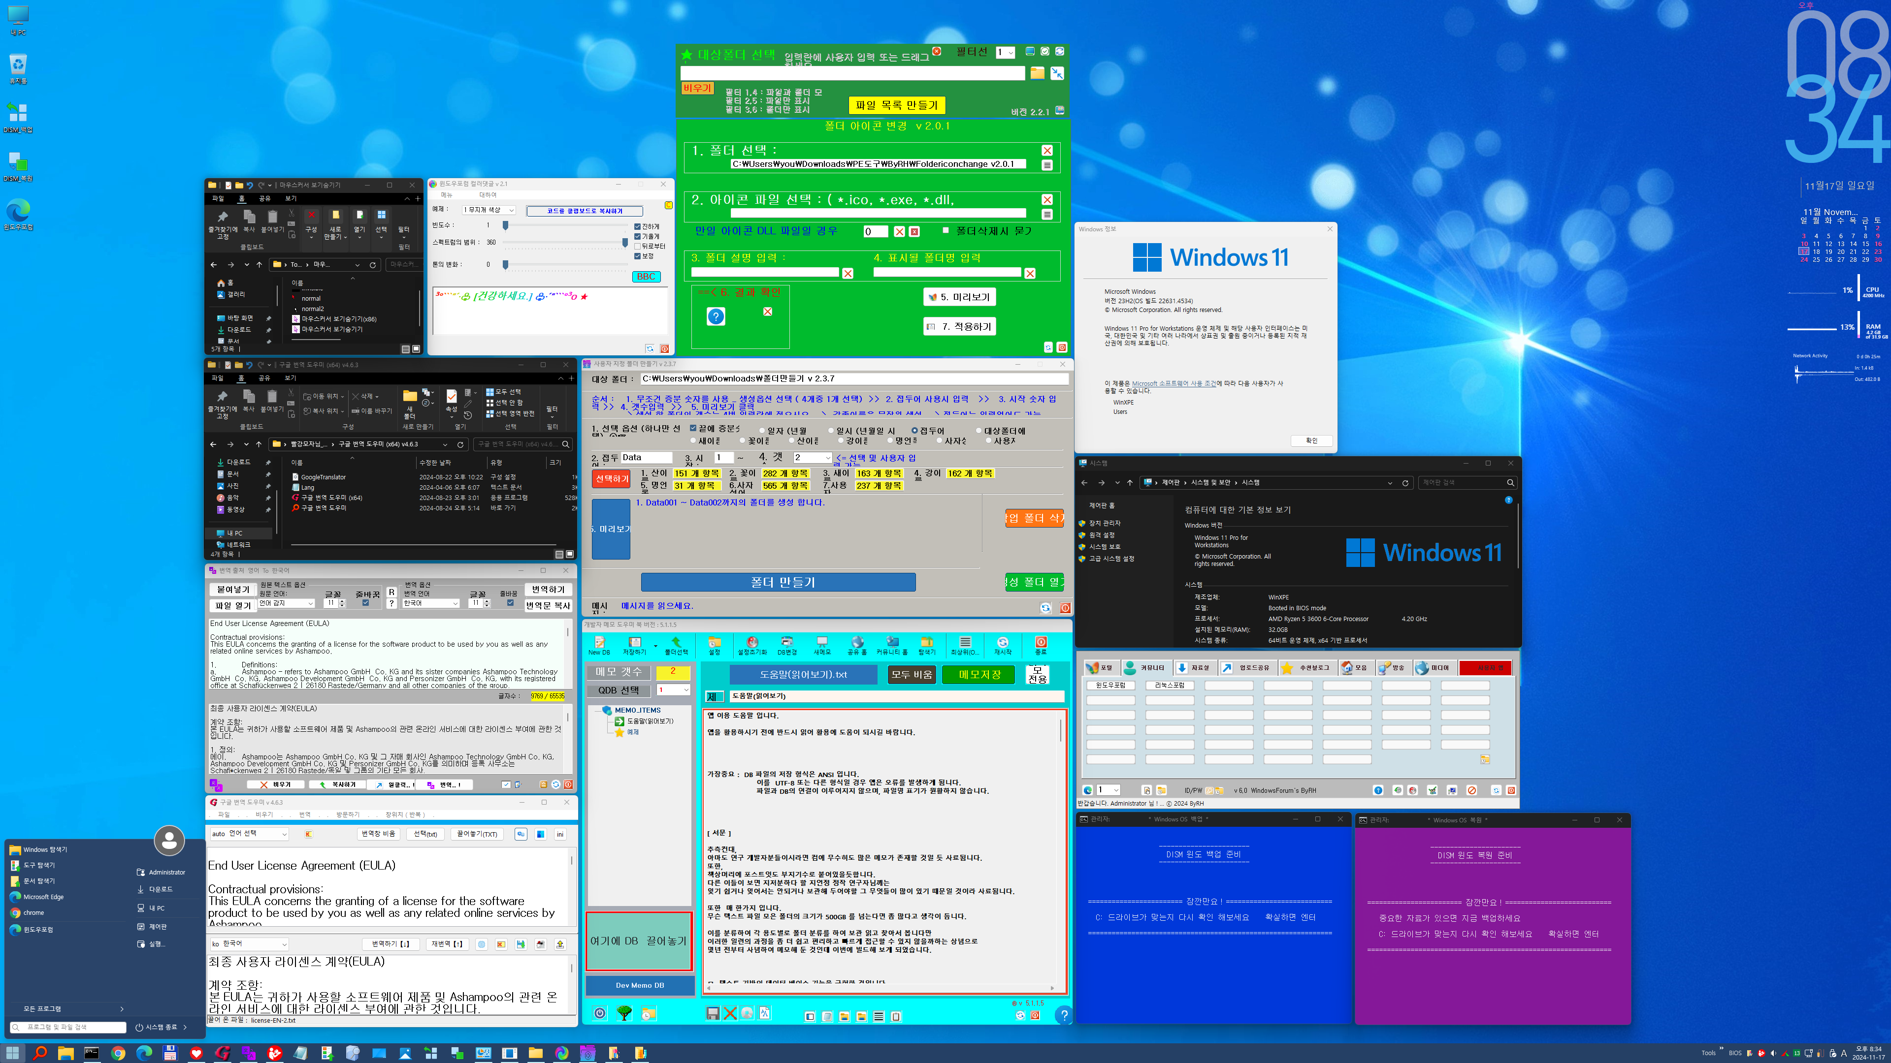Open 비우기 menu in 구글 번역 도우미
Image resolution: width=1891 pixels, height=1063 pixels.
pos(264,815)
